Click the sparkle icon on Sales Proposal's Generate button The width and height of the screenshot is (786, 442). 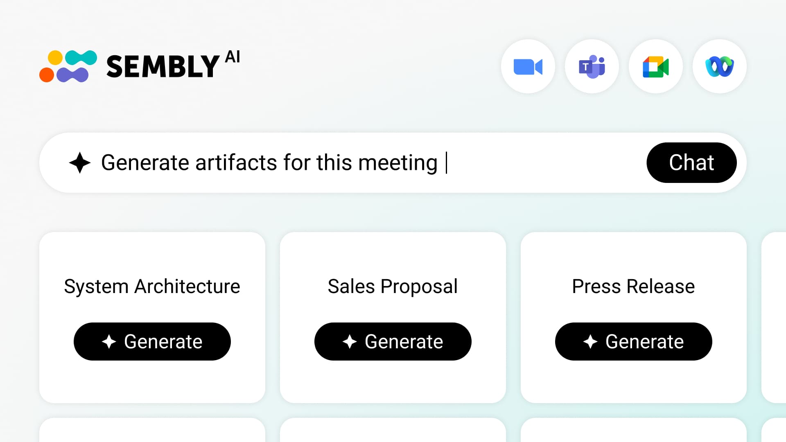click(350, 342)
